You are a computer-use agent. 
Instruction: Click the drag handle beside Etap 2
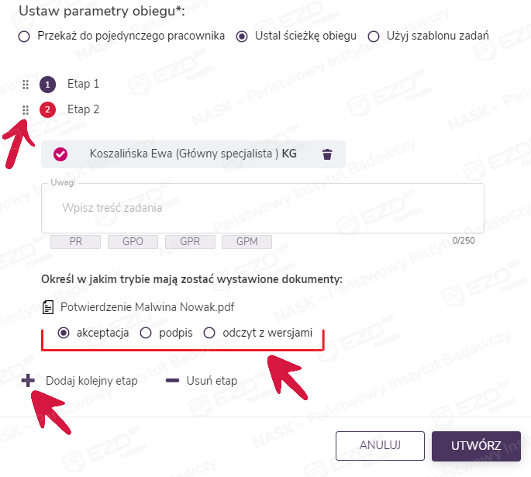pyautogui.click(x=26, y=110)
